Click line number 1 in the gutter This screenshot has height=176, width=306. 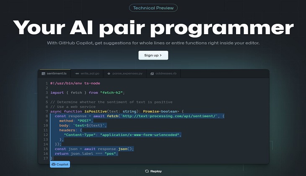[47, 83]
